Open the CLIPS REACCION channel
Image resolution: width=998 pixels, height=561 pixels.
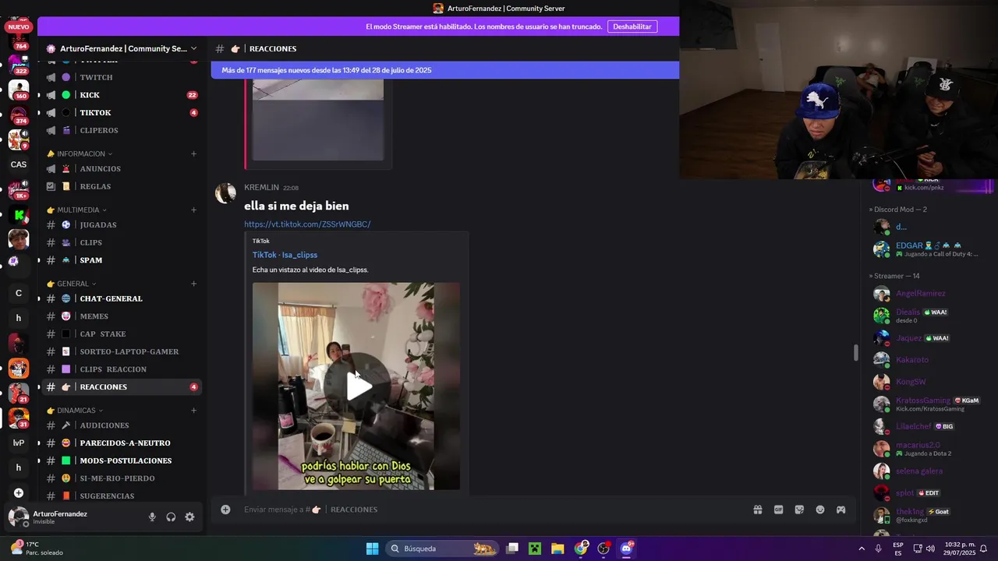point(122,369)
